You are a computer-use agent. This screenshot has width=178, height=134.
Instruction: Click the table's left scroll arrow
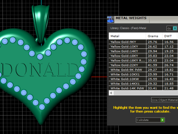111,93
